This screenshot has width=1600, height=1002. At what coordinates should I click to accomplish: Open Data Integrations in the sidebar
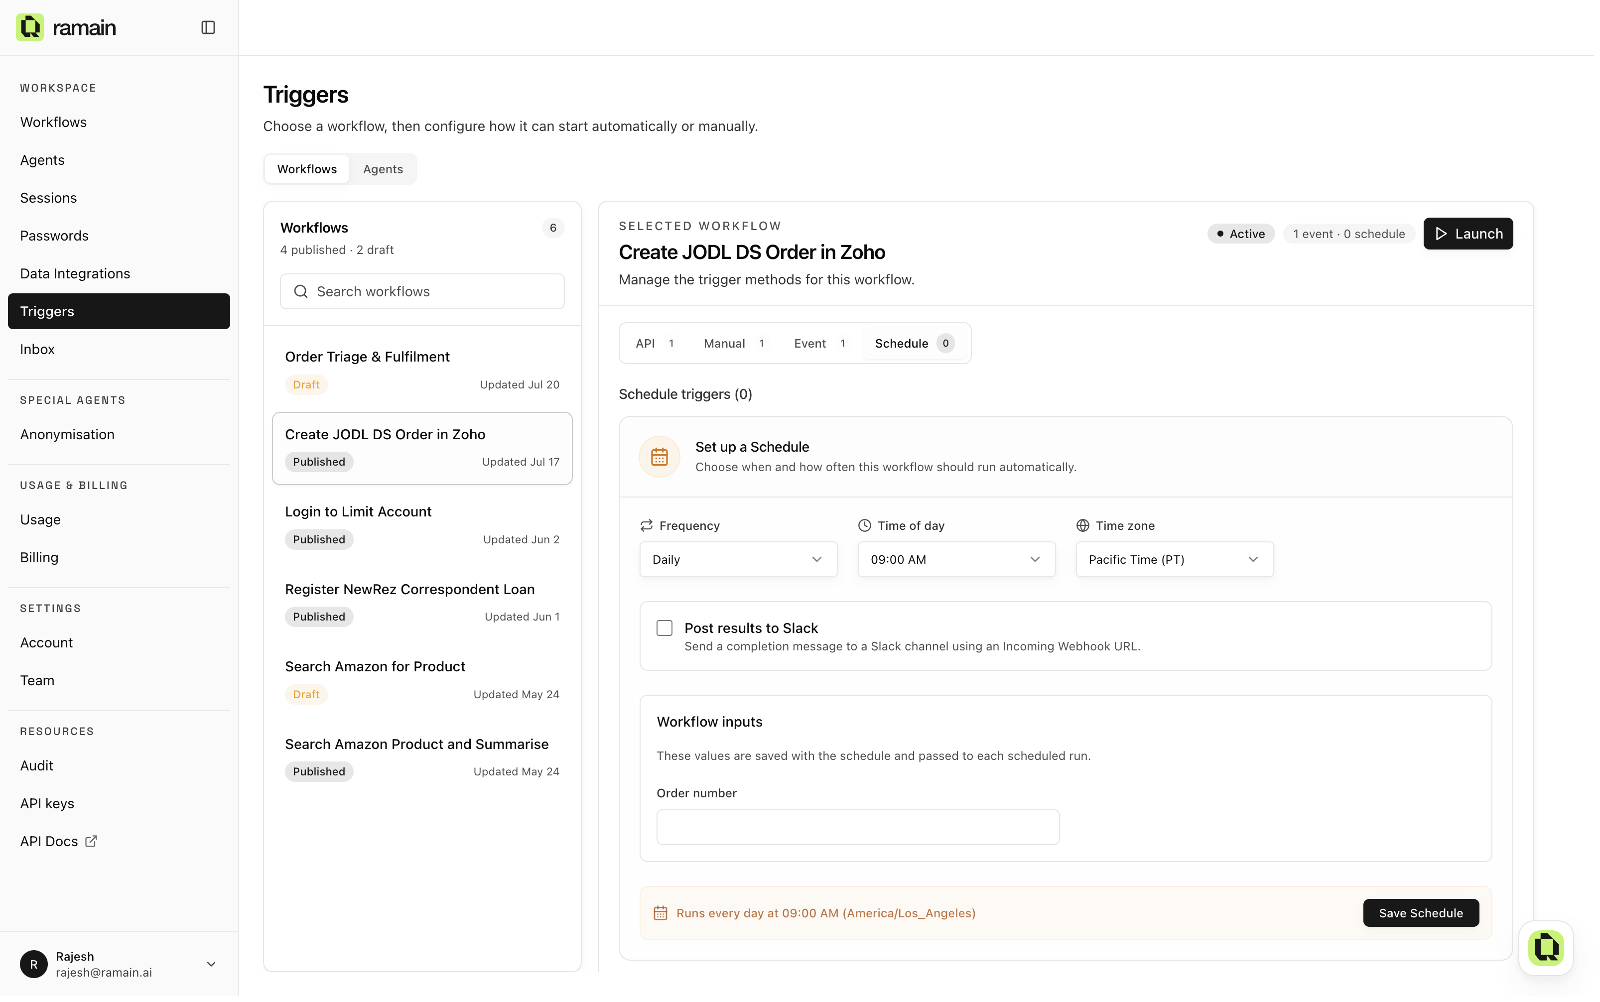coord(120,274)
